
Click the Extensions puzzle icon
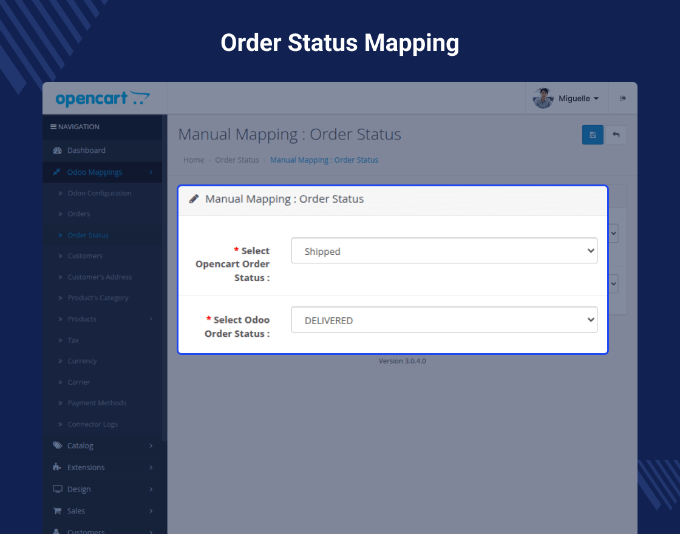tap(57, 467)
